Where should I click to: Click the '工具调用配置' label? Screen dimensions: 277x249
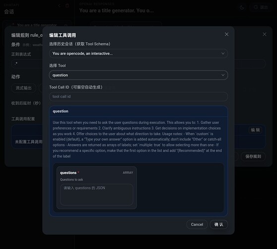coord(23,119)
